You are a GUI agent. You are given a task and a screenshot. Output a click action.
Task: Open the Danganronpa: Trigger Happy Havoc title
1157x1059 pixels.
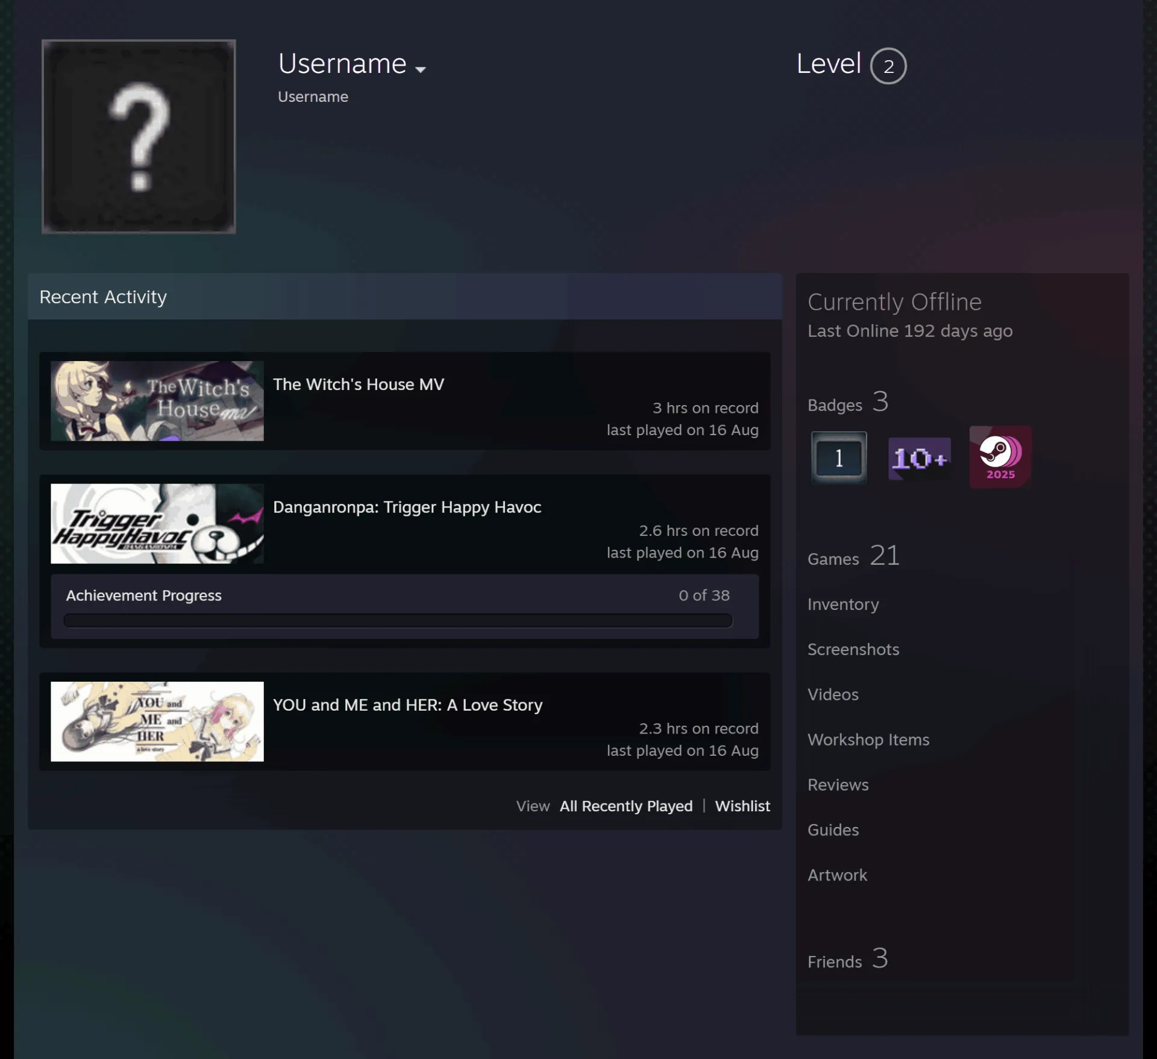coord(407,507)
